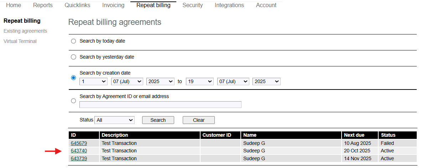Click the Agreement ID or email field

[160, 105]
